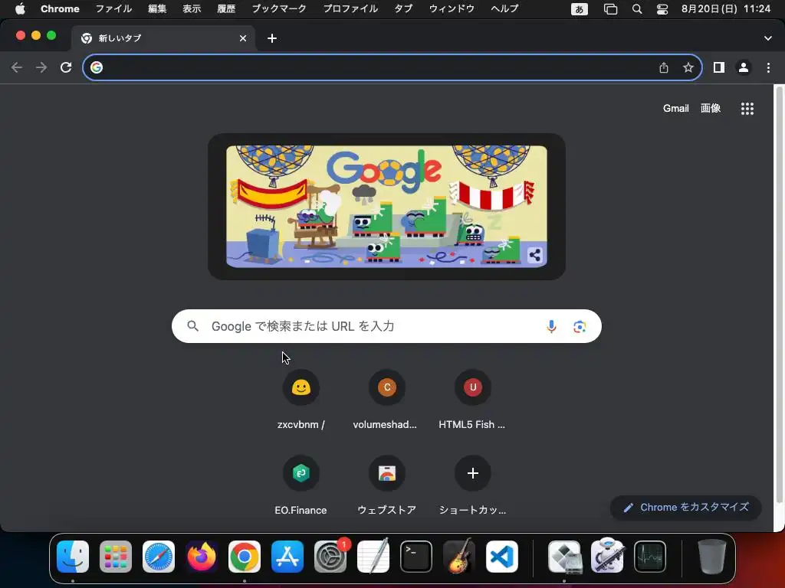The width and height of the screenshot is (785, 588).
Task: Go forward with the browser forward arrow
Action: pyautogui.click(x=41, y=67)
